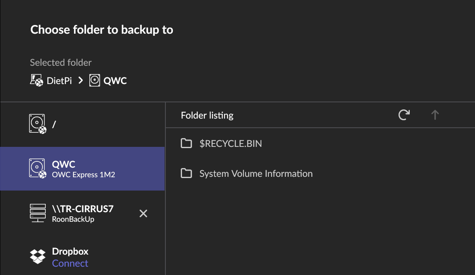Select QWC text in the breadcrumb path
475x275 pixels.
tap(115, 80)
